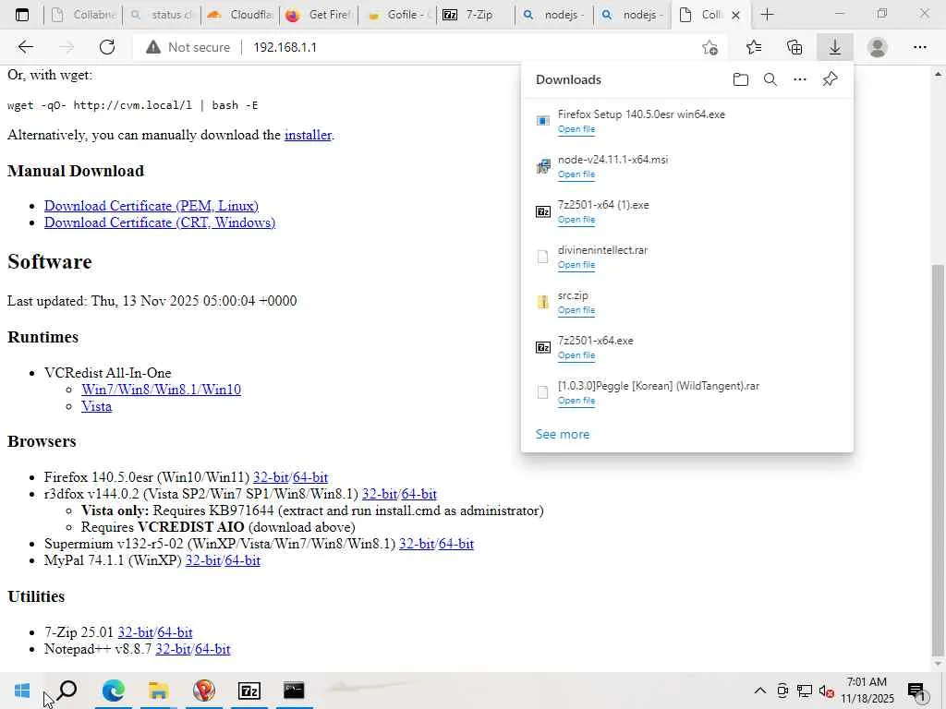
Task: Click the Firefox Setup file icon
Action: point(543,121)
